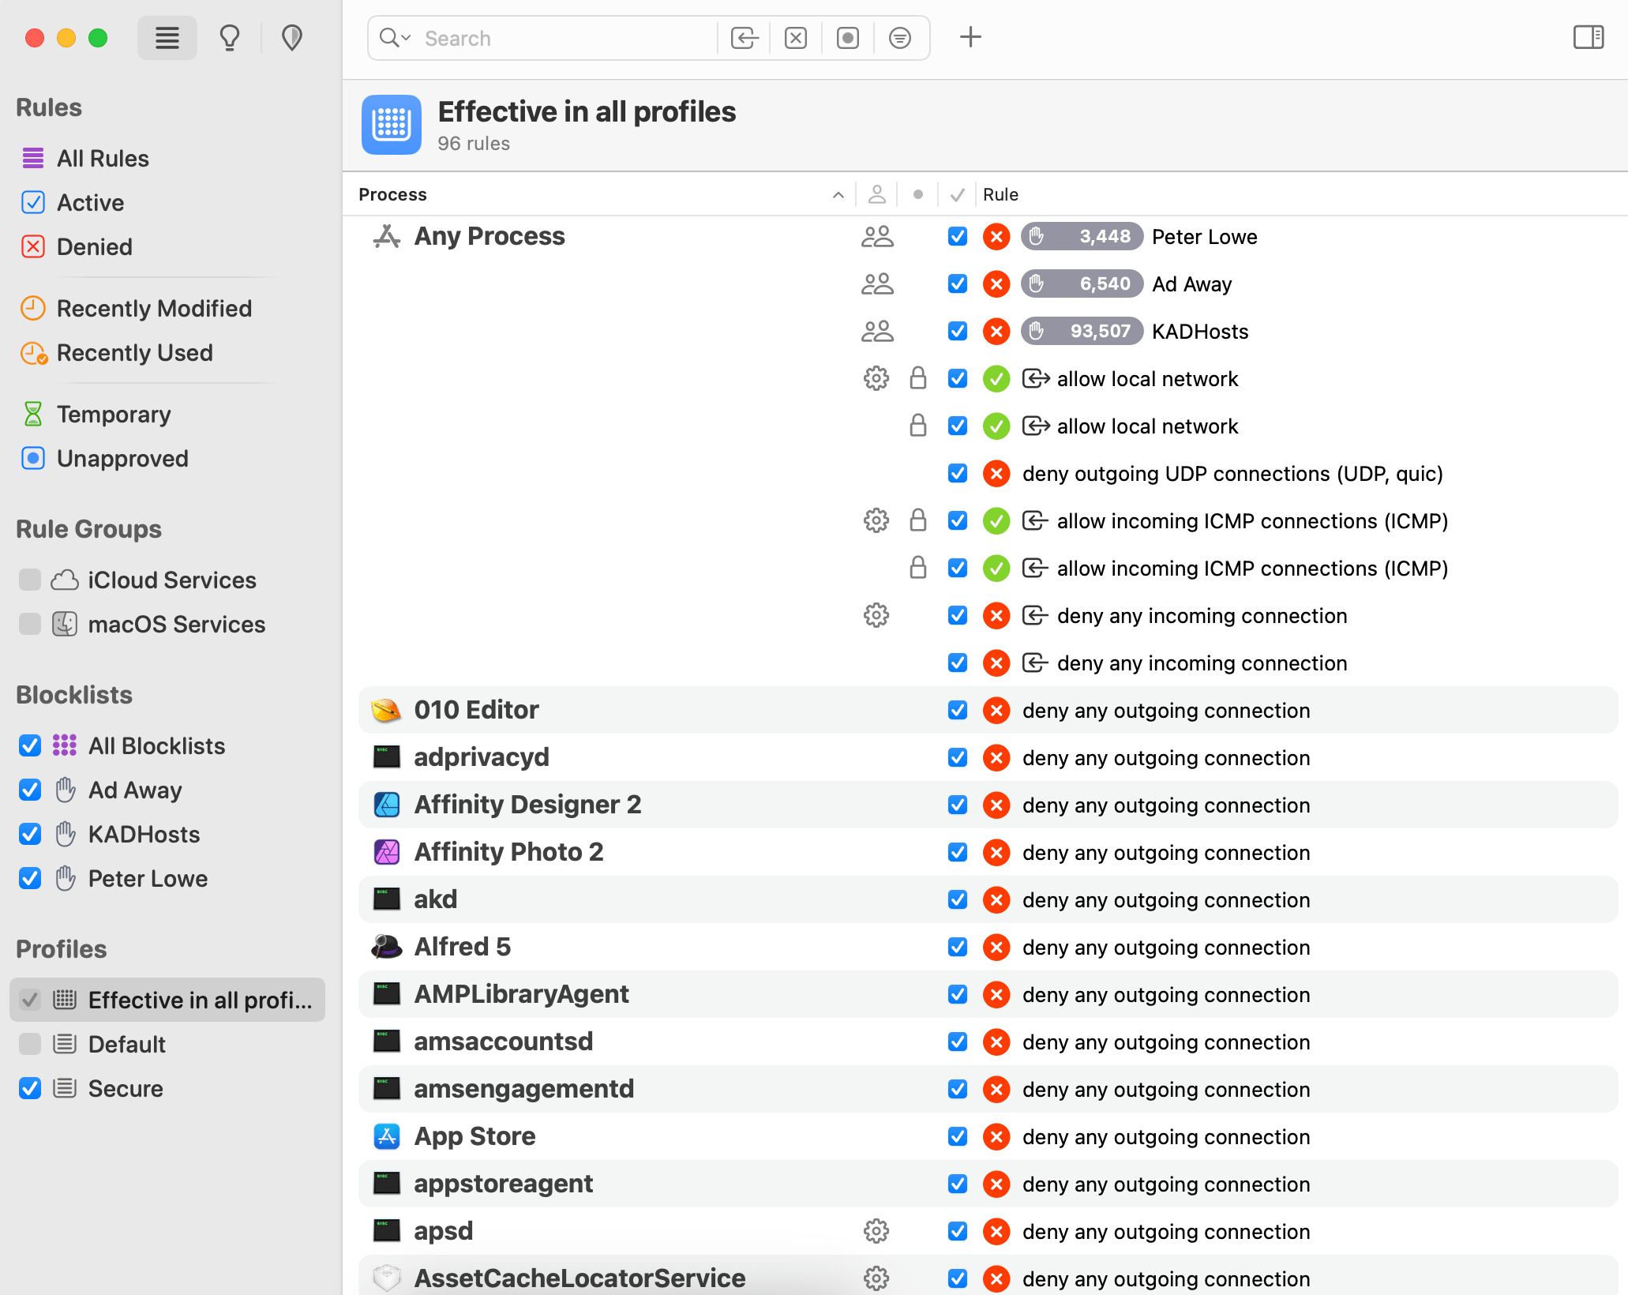Viewport: 1628px width, 1295px height.
Task: Click the search magnifier dropdown
Action: click(x=395, y=38)
